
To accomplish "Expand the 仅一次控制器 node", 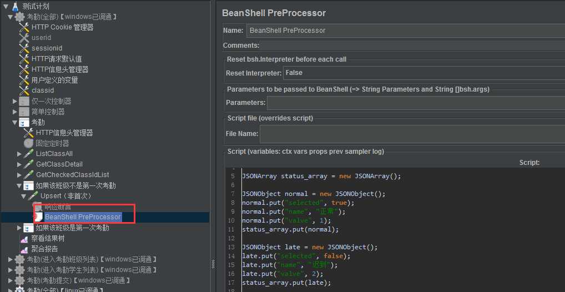I will click(x=15, y=101).
